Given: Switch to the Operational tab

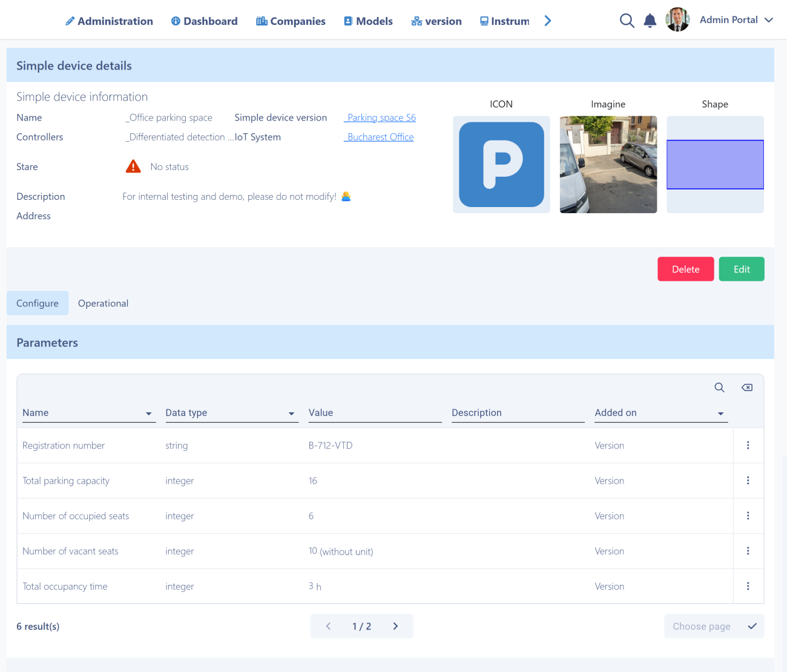Looking at the screenshot, I should (103, 303).
